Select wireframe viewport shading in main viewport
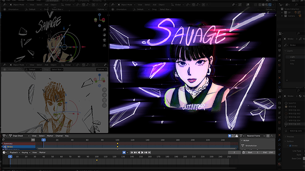Screen dimensions: 305x171 [260, 5]
